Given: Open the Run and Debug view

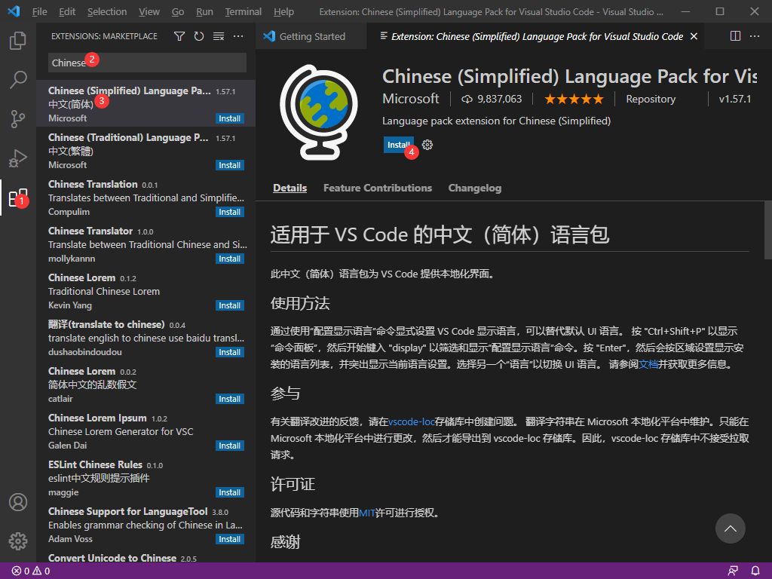Looking at the screenshot, I should tap(18, 158).
